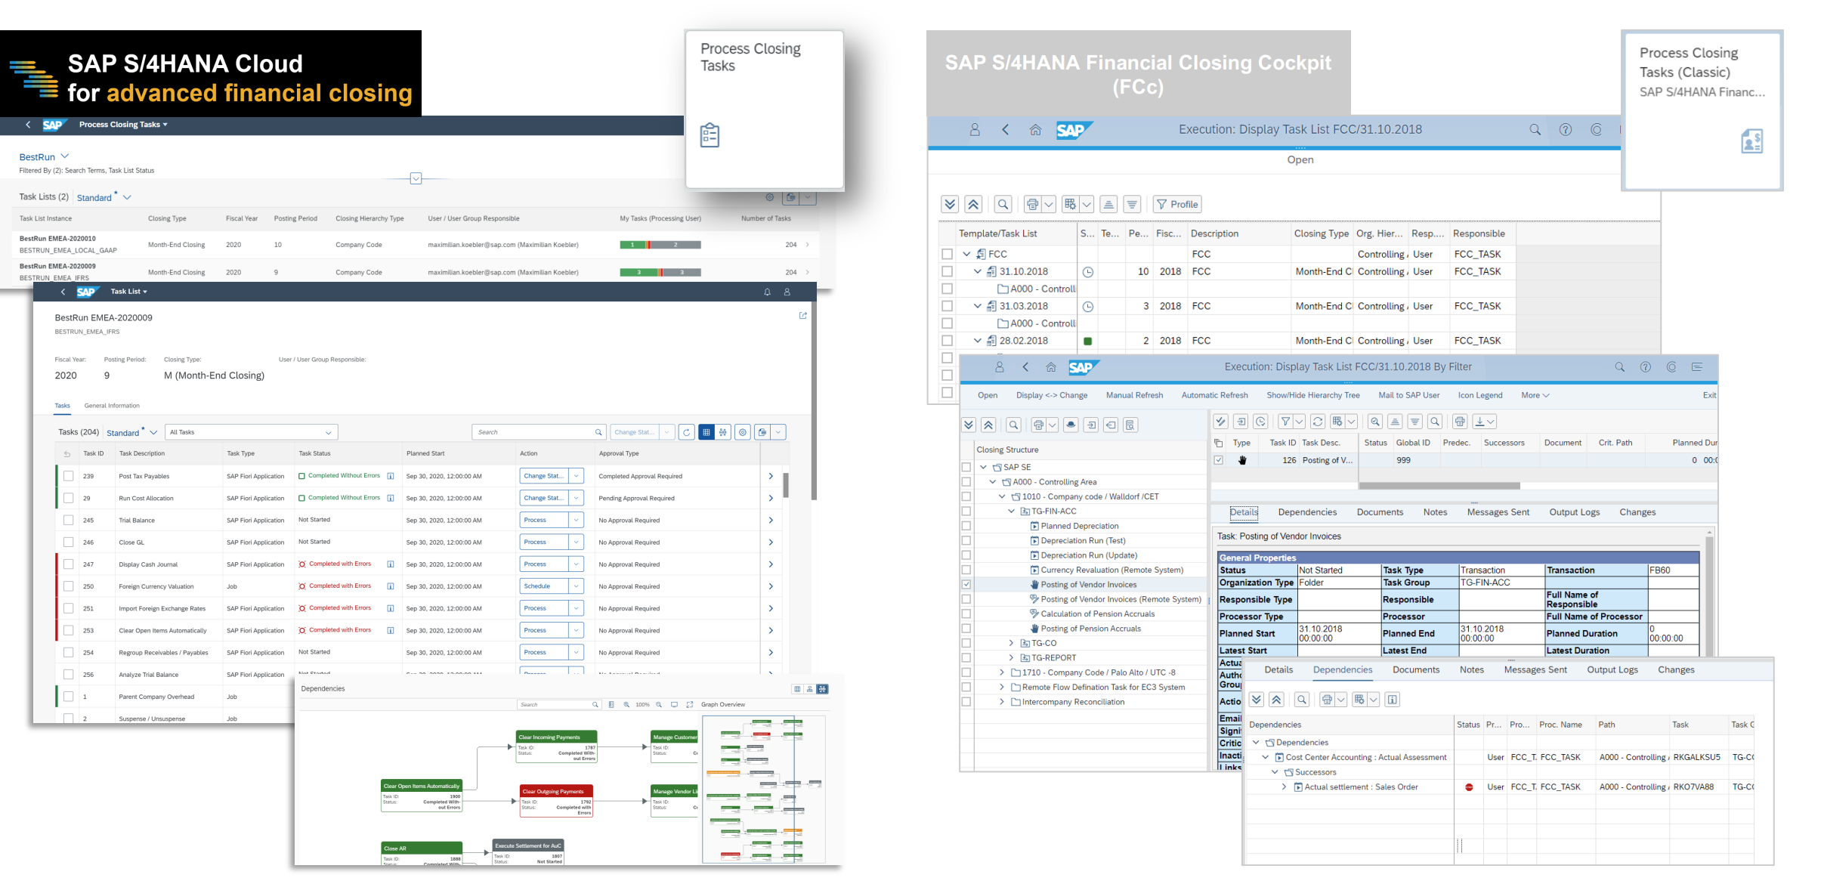The image size is (1821, 884).
Task: Click the progress bar of BestRun EMEA-2020010
Action: click(660, 245)
